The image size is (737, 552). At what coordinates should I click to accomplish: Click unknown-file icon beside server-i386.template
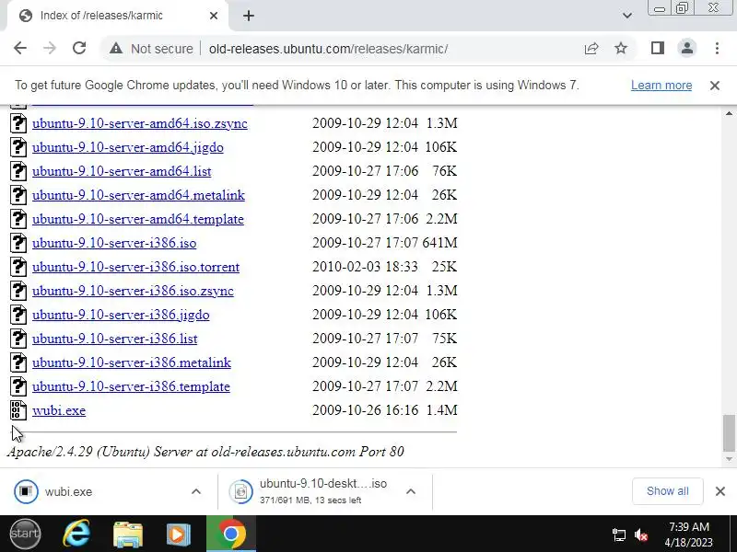(x=18, y=385)
